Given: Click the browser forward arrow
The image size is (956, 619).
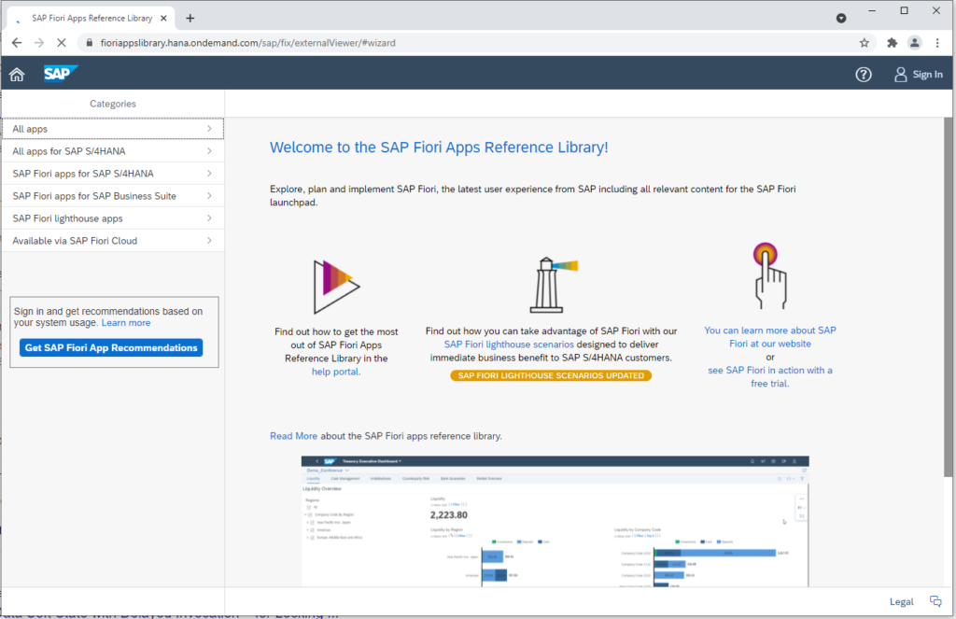Looking at the screenshot, I should point(39,43).
